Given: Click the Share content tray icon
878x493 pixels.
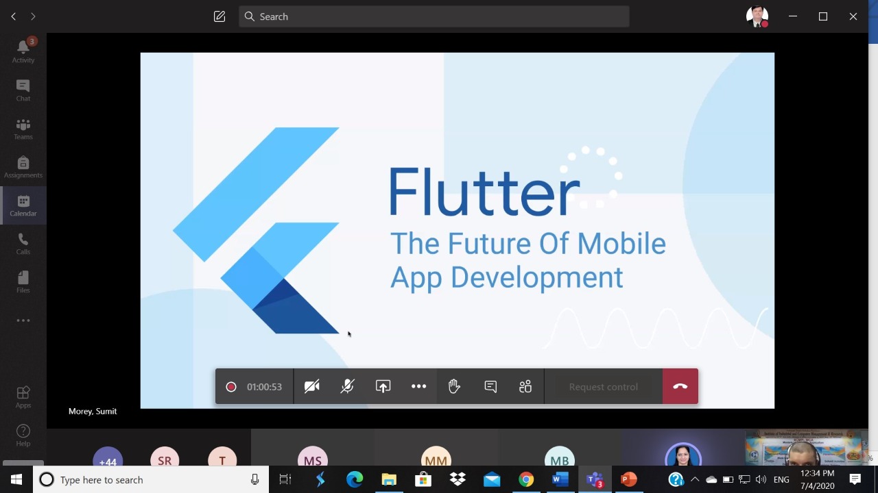Looking at the screenshot, I should click(x=383, y=387).
